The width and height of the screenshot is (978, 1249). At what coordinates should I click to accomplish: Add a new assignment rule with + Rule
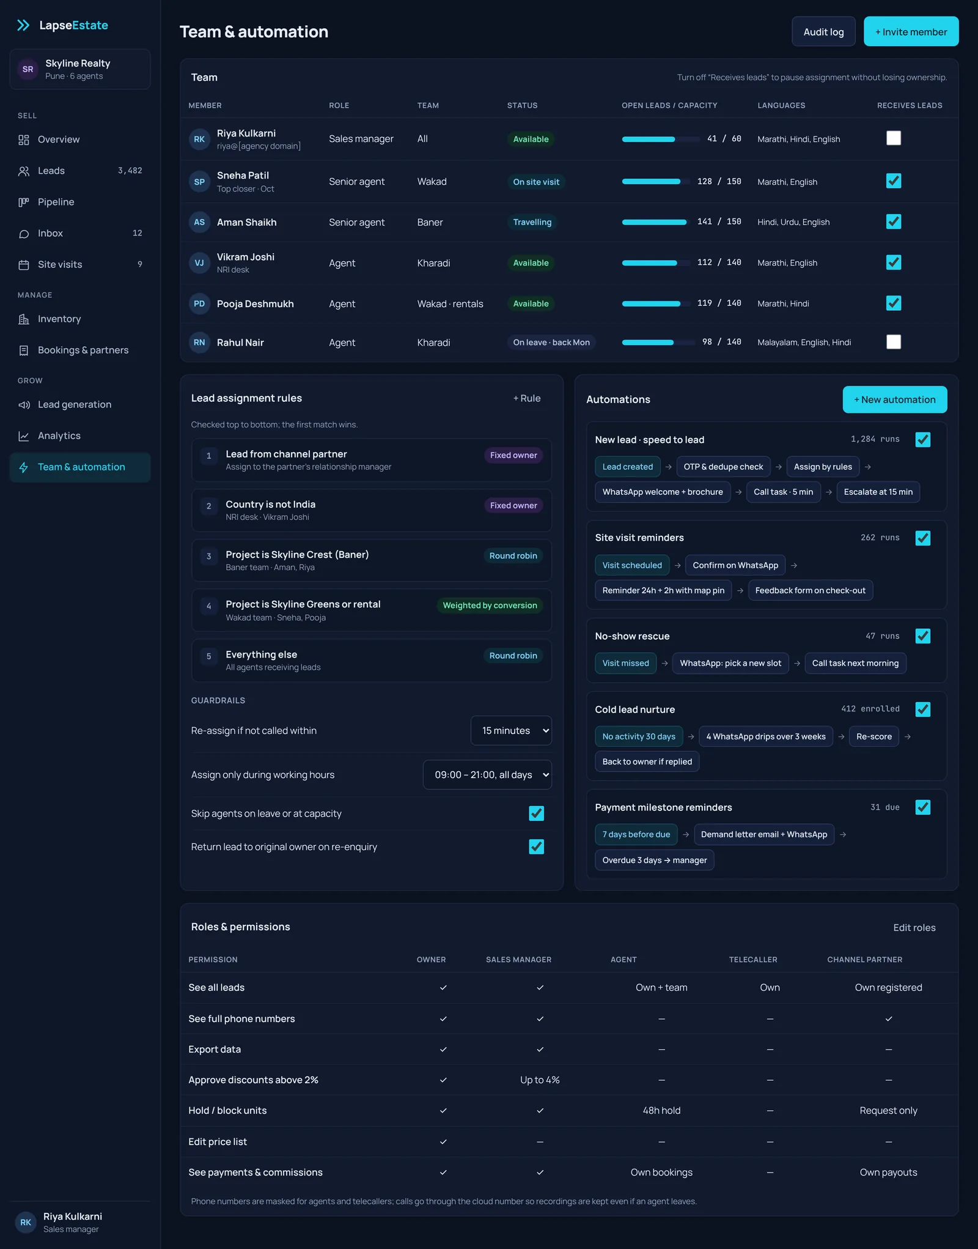pos(527,398)
